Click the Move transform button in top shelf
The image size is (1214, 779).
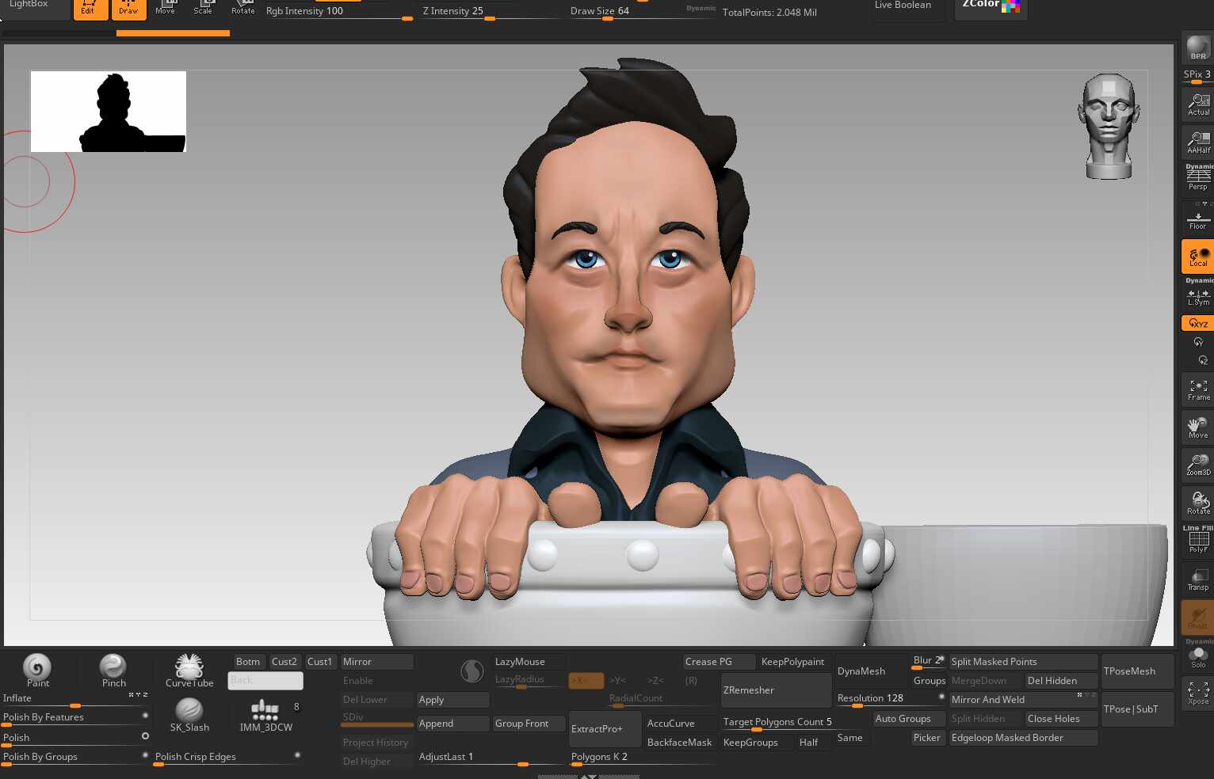(166, 9)
